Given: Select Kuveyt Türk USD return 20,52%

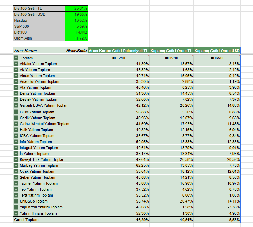Looking at the screenshot, I should 217,159.
